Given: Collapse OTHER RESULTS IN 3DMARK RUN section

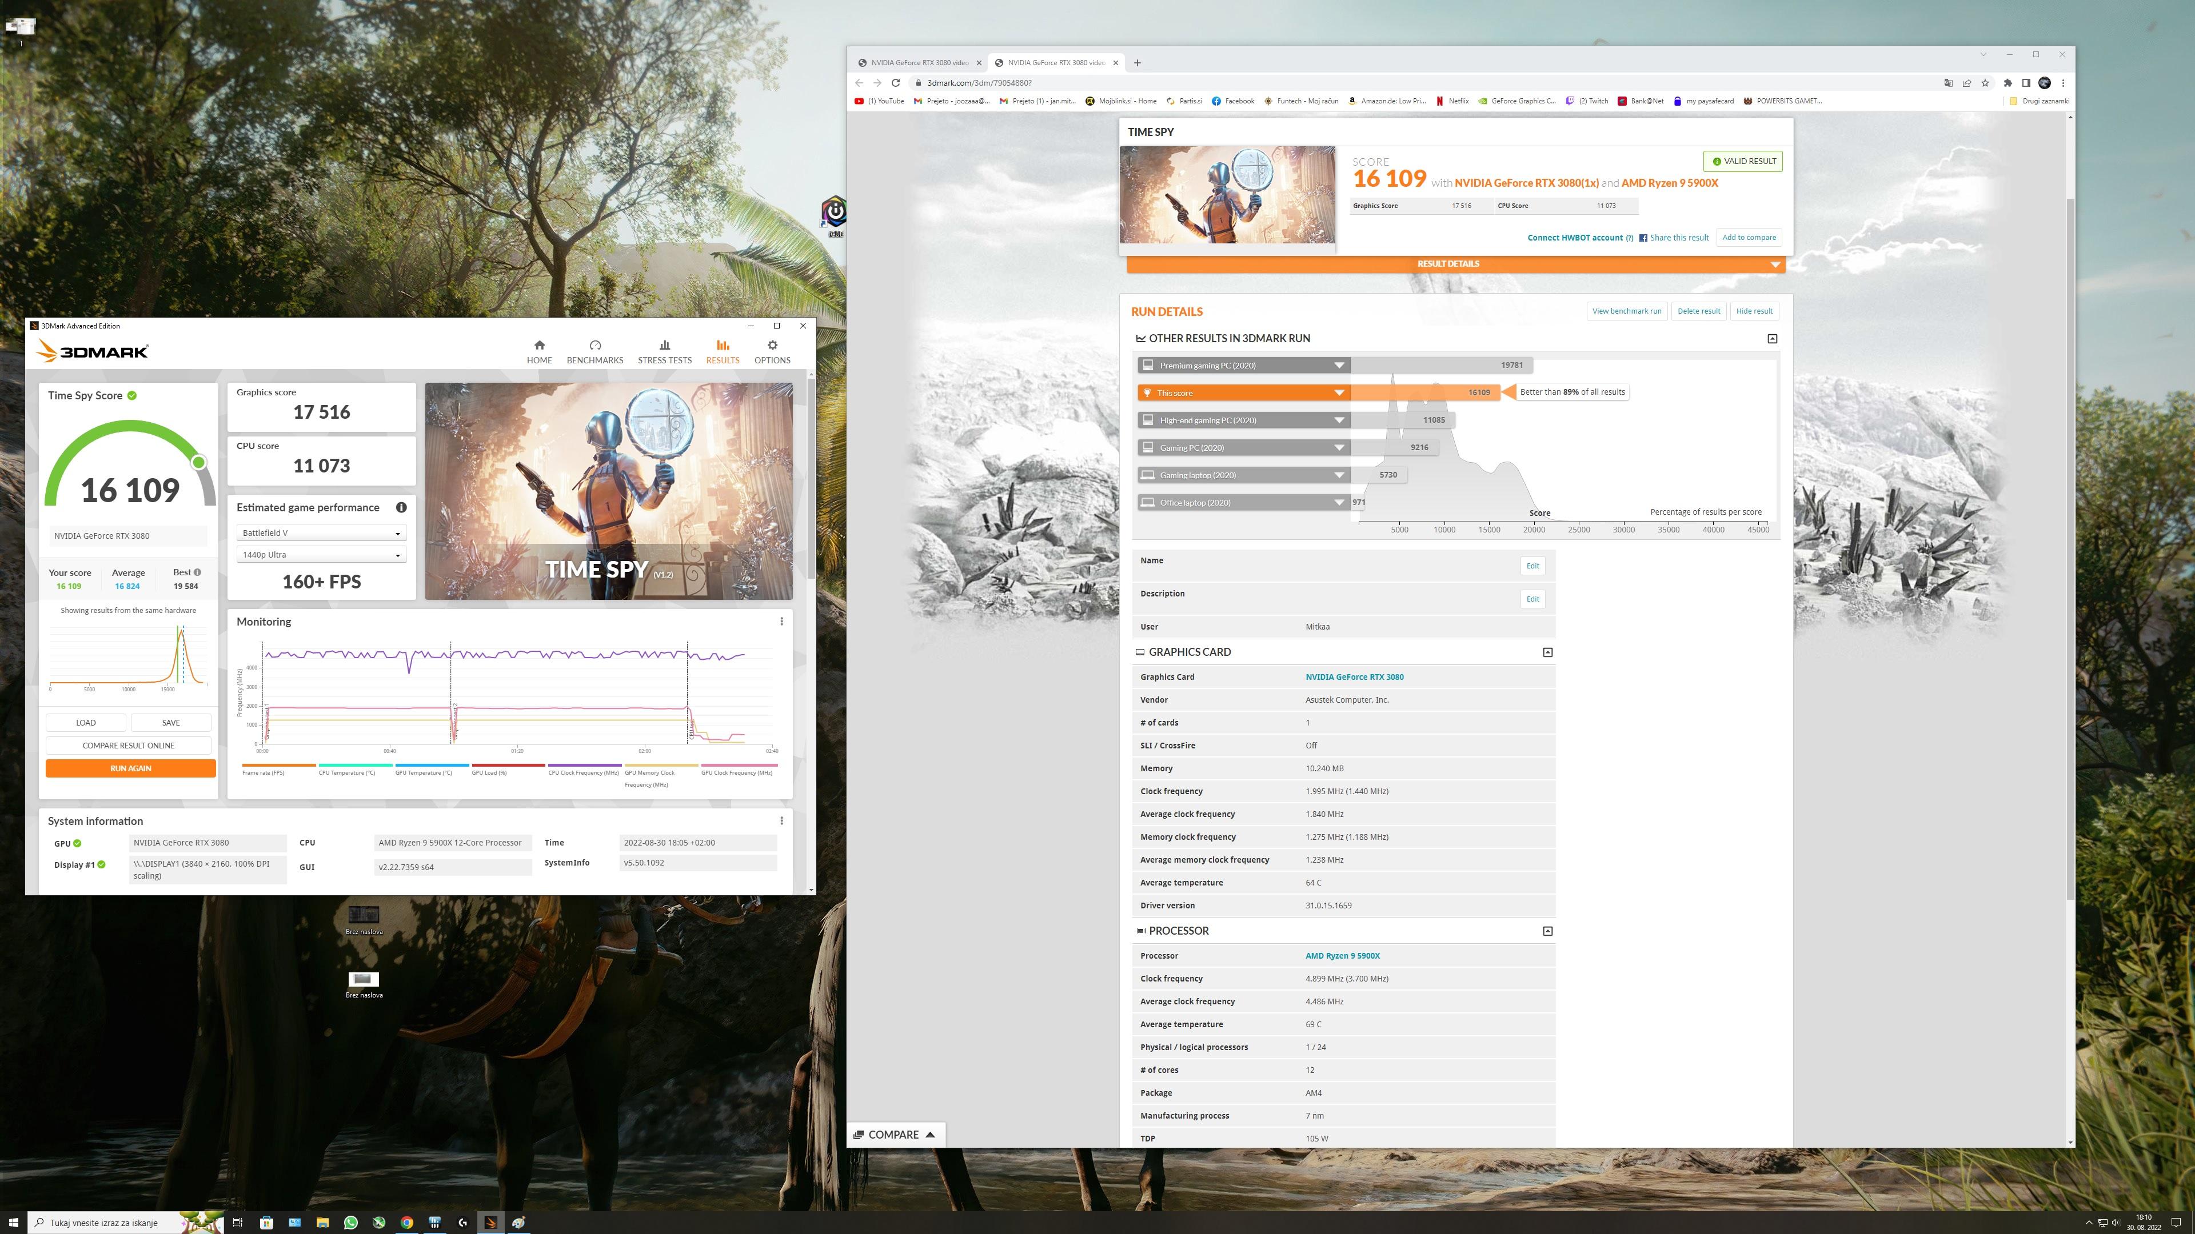Looking at the screenshot, I should tap(1773, 339).
